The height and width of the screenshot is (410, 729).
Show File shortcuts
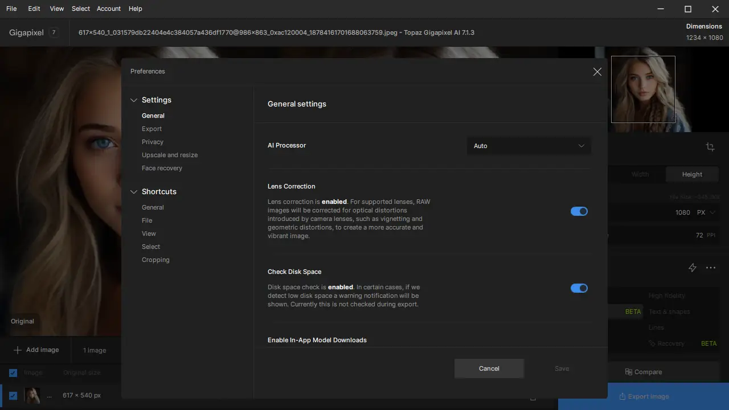point(147,220)
